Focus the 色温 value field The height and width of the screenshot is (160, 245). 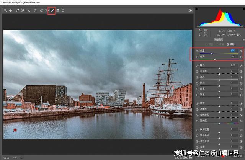[234, 51]
